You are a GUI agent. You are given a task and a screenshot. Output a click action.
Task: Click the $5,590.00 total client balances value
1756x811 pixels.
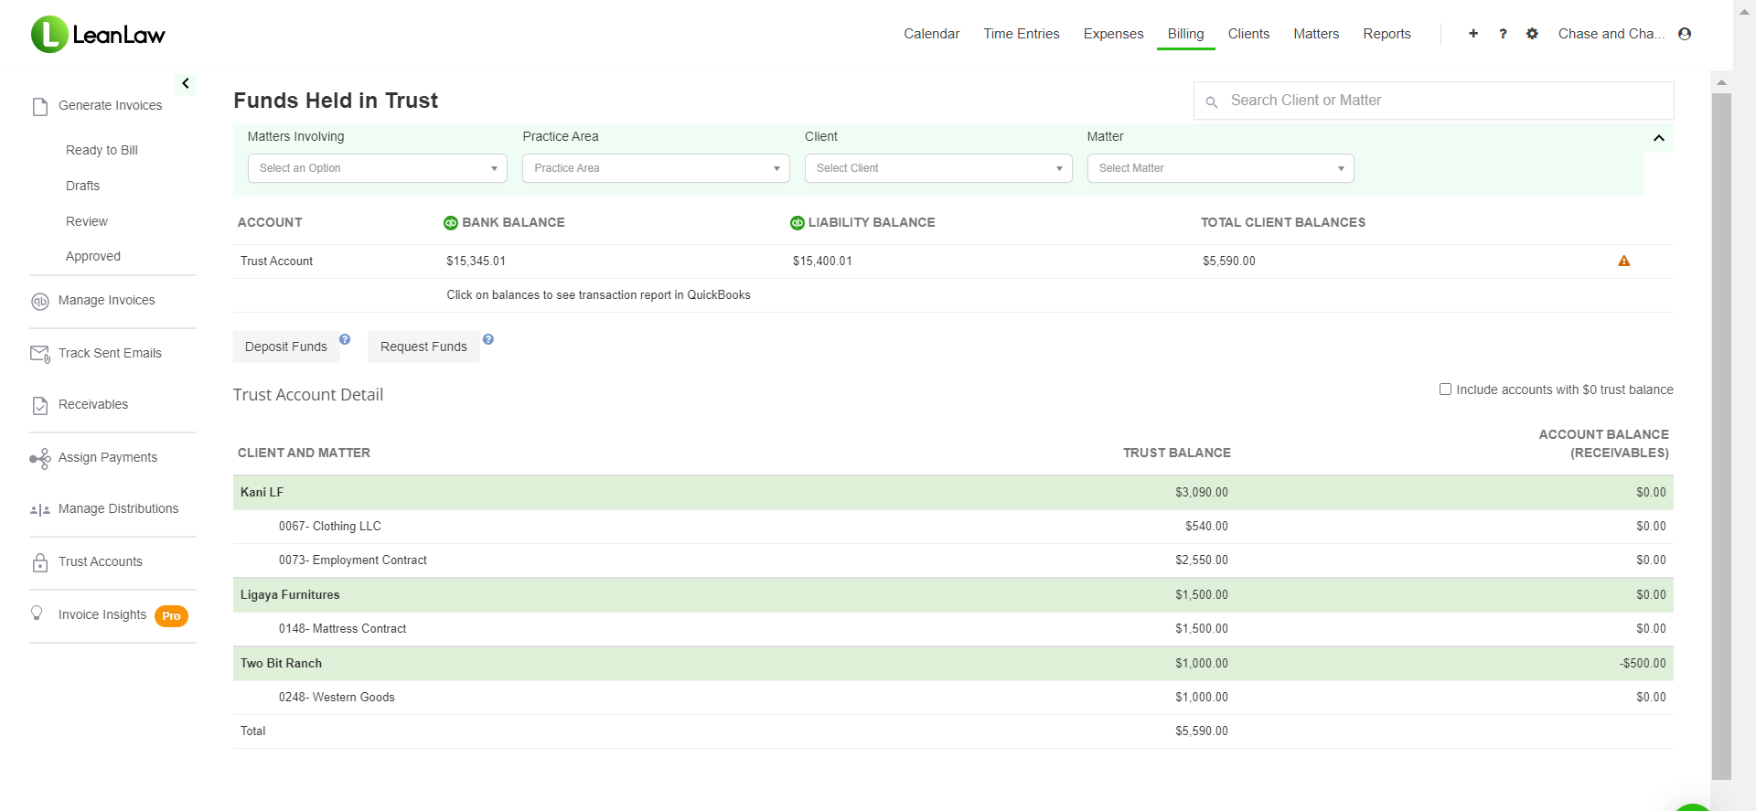pyautogui.click(x=1228, y=261)
